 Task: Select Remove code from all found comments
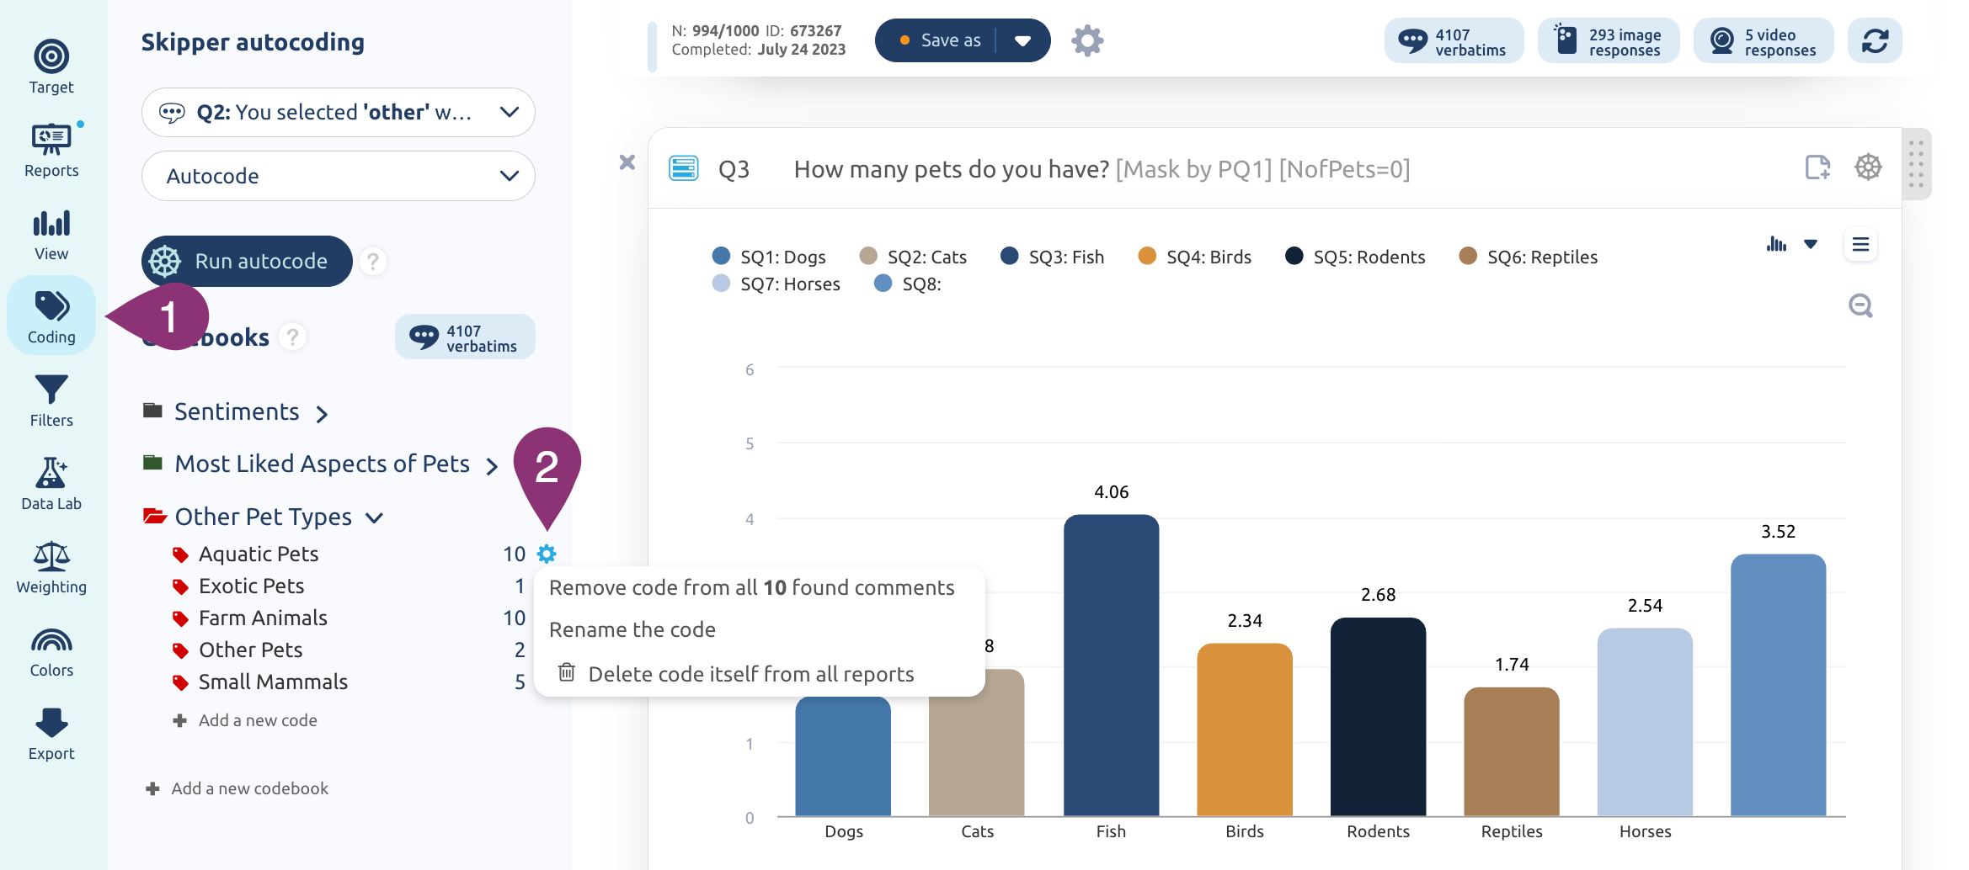tap(752, 587)
